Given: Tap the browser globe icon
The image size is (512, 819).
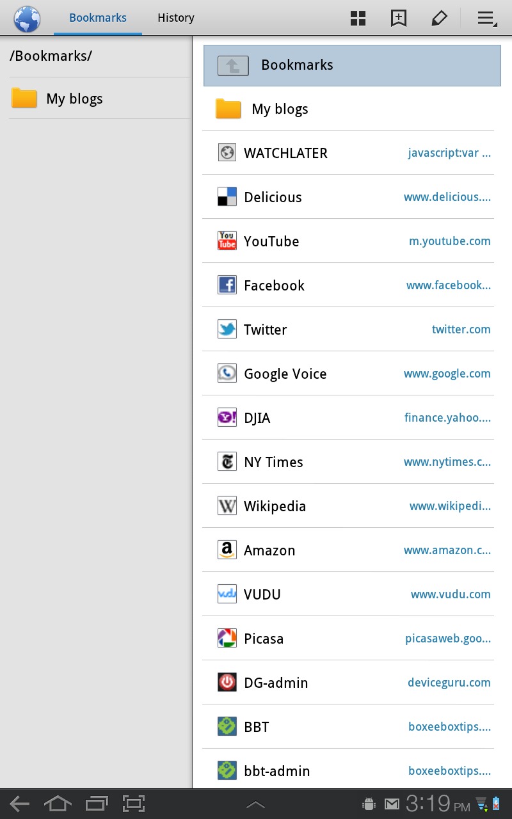Looking at the screenshot, I should click(27, 19).
